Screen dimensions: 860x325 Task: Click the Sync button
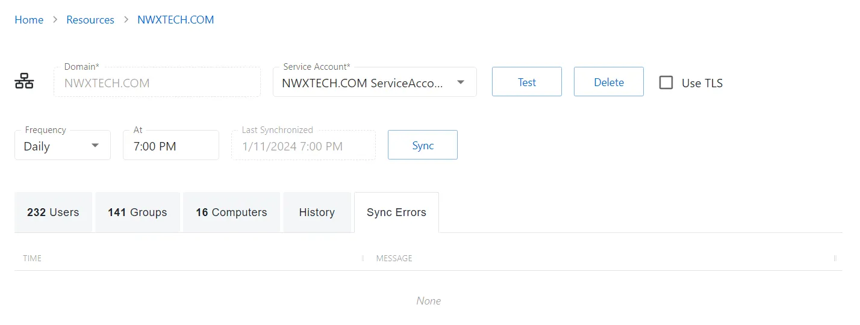(423, 145)
